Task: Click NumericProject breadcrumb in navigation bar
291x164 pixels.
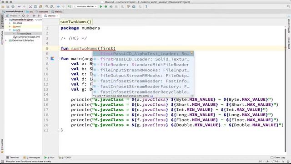Action: point(13,11)
